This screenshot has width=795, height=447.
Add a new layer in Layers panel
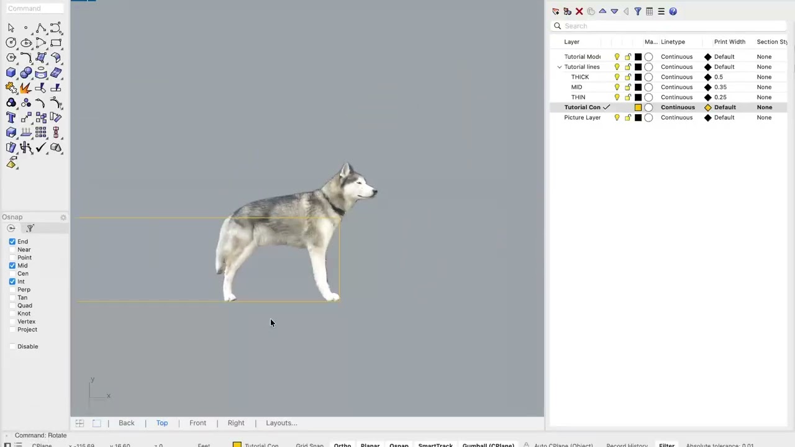click(555, 11)
